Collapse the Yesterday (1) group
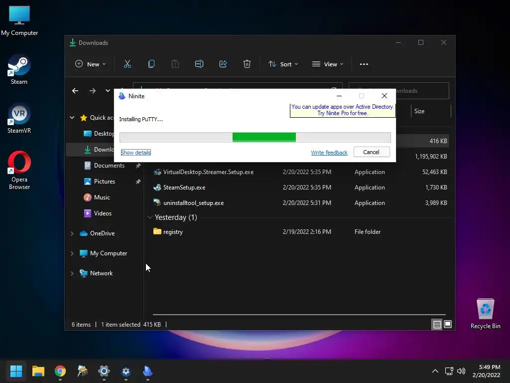 pos(150,217)
